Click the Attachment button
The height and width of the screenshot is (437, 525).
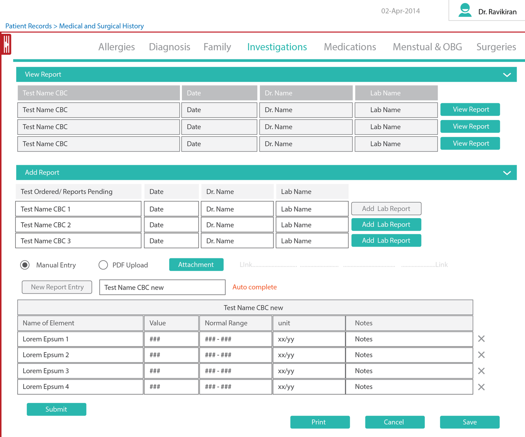tap(196, 264)
